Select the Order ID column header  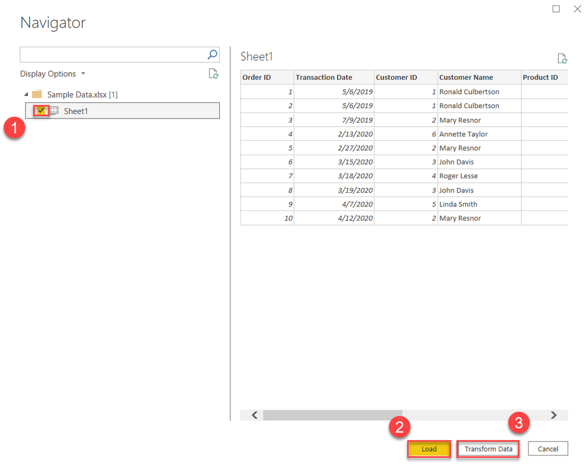point(266,77)
